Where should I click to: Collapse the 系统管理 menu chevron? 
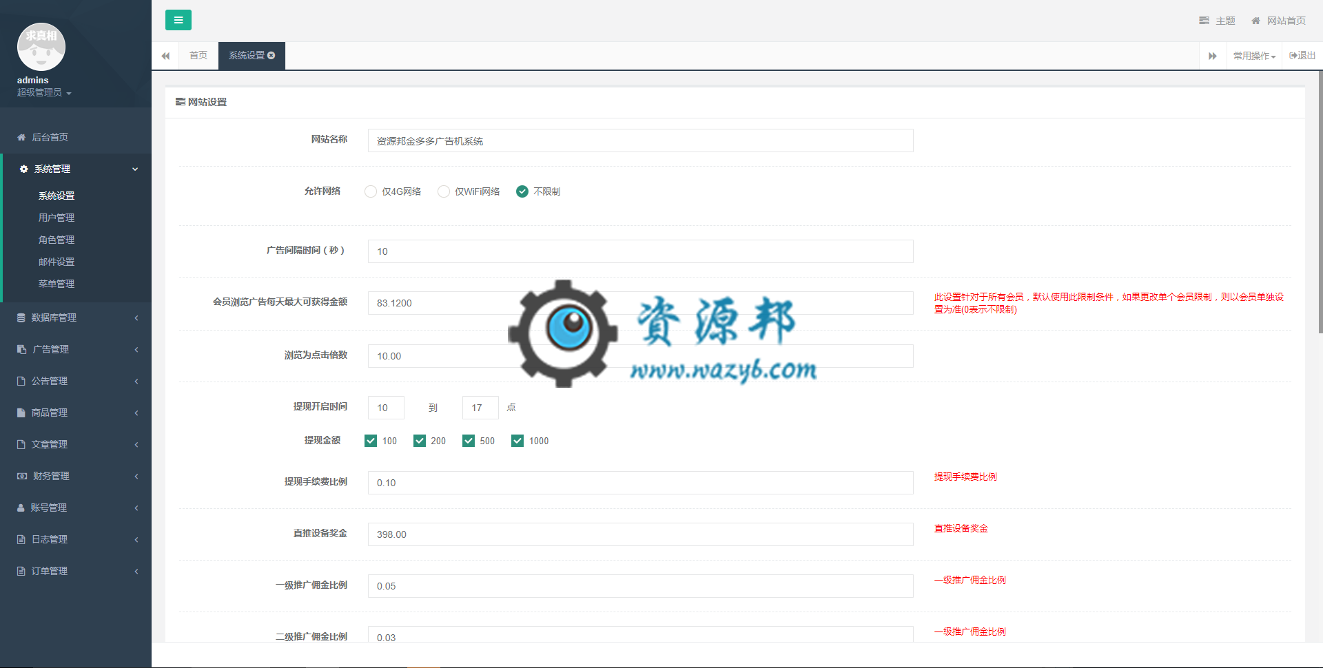[135, 169]
